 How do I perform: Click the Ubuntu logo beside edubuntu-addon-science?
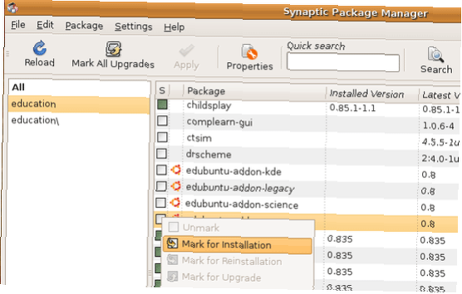tap(175, 203)
